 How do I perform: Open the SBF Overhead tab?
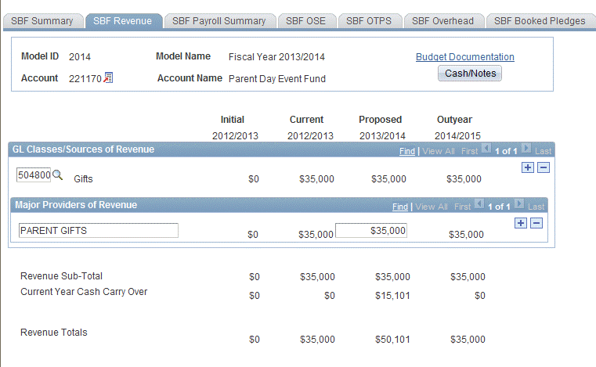[x=442, y=21]
